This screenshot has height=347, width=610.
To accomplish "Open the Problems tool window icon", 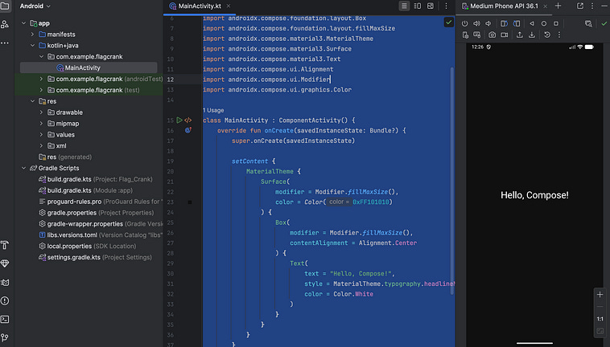I will pyautogui.click(x=5, y=300).
